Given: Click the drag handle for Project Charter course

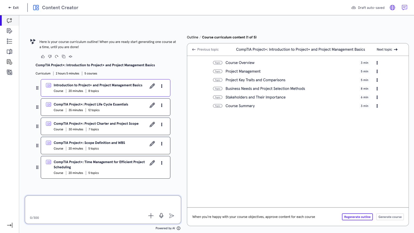Looking at the screenshot, I should point(37,126).
